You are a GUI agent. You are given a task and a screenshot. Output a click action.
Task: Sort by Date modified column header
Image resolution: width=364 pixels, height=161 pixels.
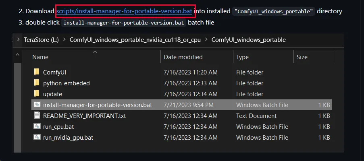point(183,57)
